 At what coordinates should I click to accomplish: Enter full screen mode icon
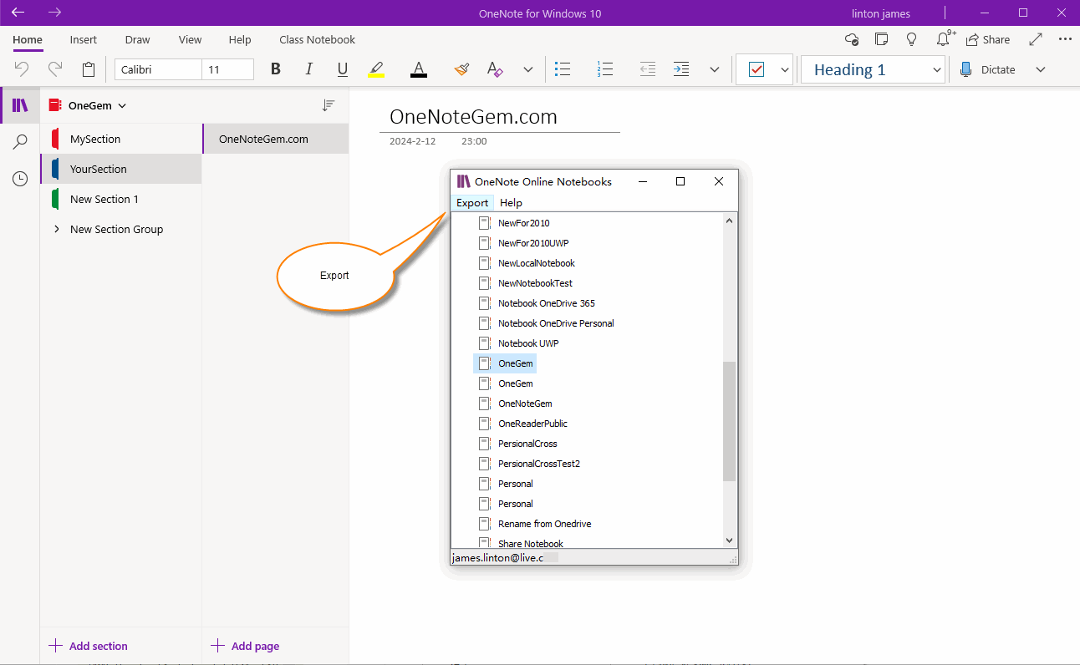pyautogui.click(x=1036, y=39)
